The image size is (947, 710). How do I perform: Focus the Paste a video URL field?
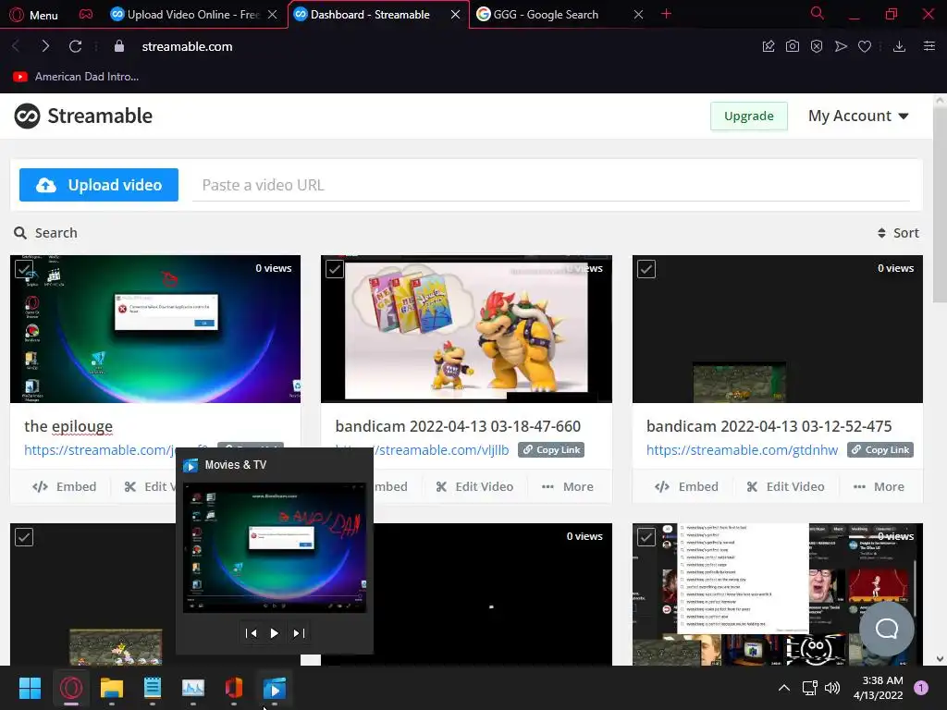pos(551,185)
